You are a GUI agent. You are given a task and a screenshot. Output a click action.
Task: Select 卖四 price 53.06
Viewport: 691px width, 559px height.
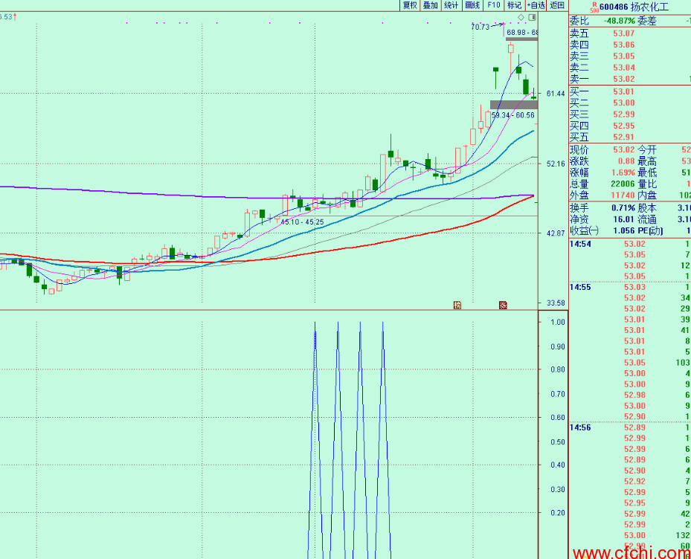click(x=624, y=45)
